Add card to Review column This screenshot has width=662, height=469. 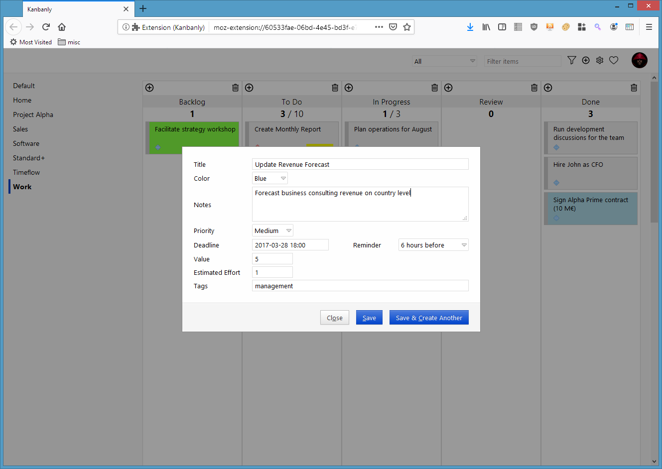448,88
